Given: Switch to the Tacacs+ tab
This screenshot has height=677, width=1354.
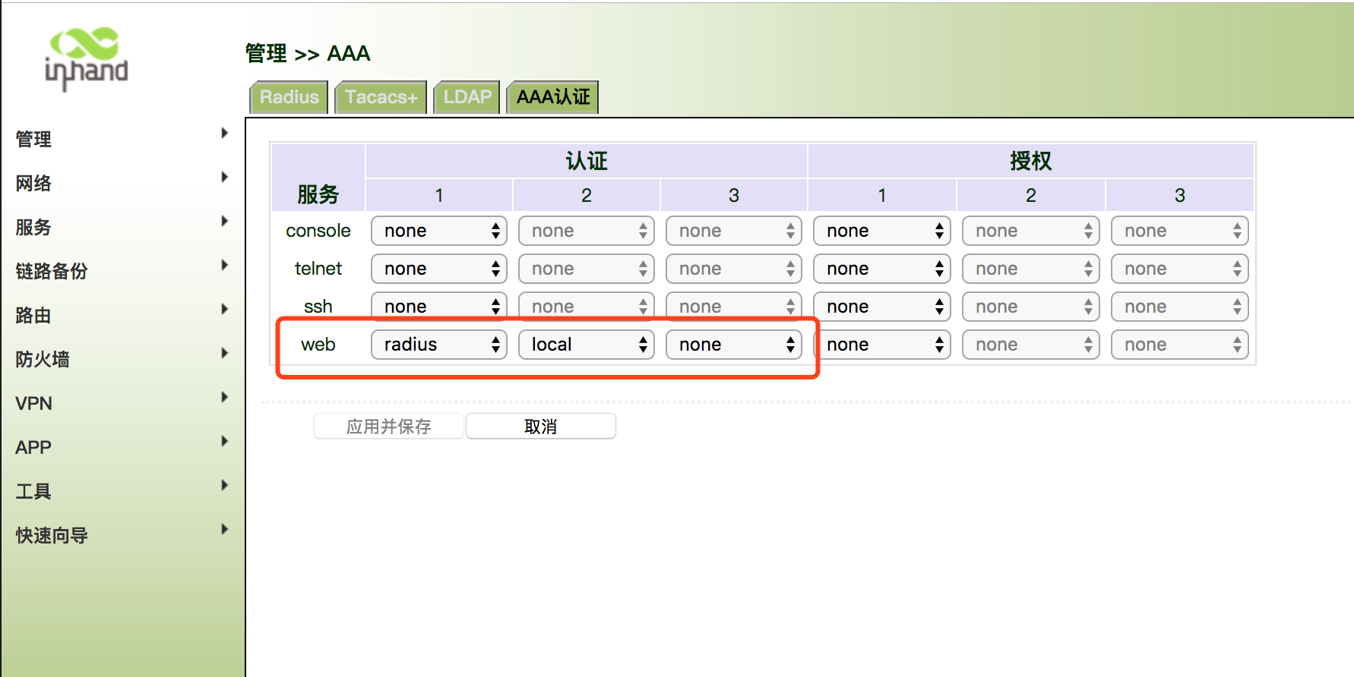Looking at the screenshot, I should (x=381, y=97).
